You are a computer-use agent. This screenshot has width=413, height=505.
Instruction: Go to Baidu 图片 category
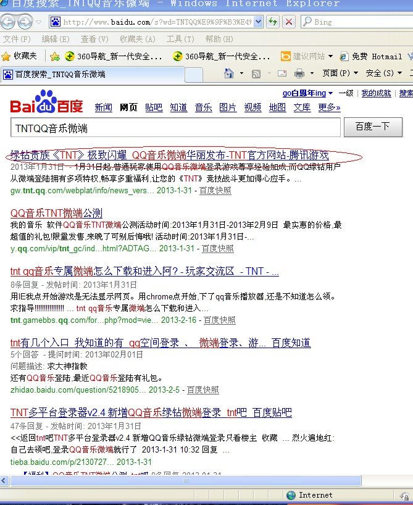(228, 107)
